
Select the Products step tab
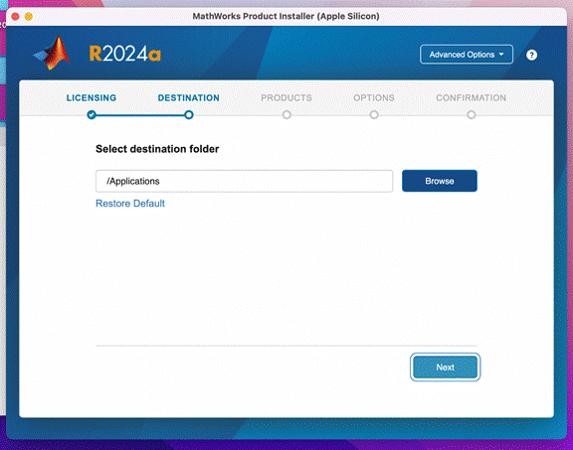point(286,97)
